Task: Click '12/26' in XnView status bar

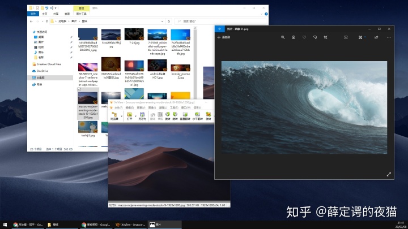Action: pyautogui.click(x=112, y=205)
